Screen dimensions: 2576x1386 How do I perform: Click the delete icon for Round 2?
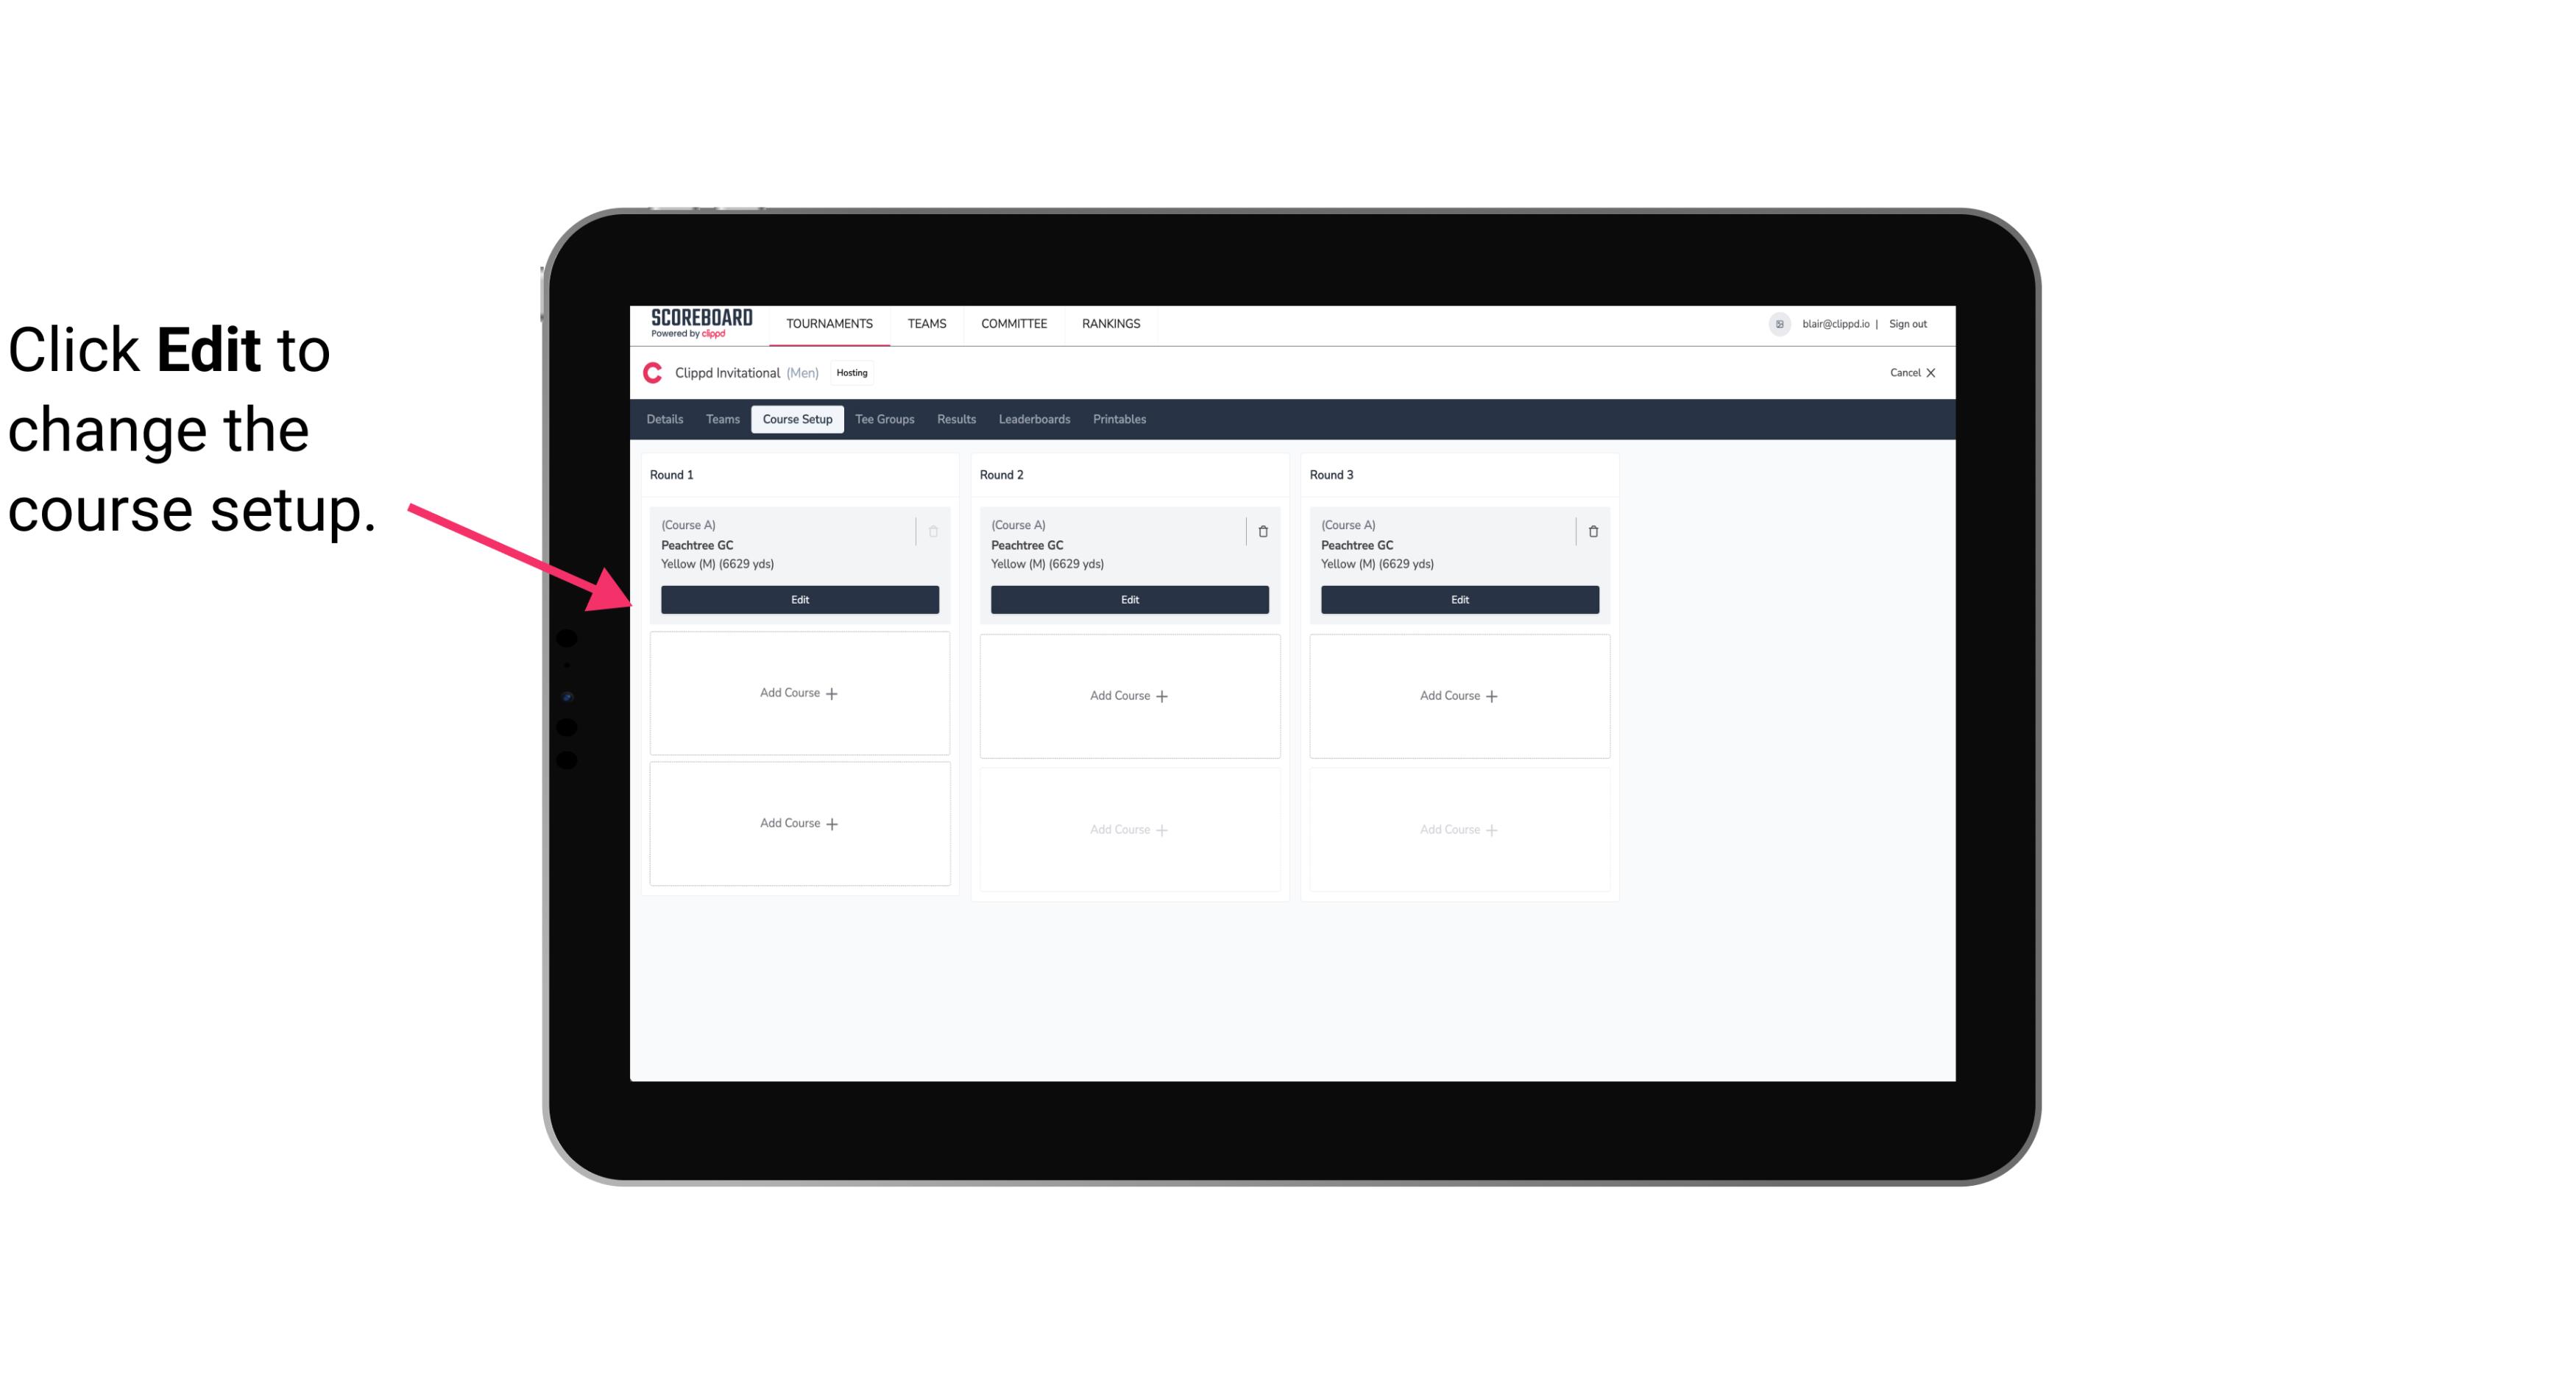click(1261, 531)
